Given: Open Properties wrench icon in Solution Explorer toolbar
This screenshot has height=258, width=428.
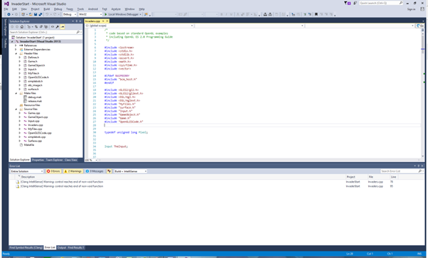Looking at the screenshot, I should (58, 27).
